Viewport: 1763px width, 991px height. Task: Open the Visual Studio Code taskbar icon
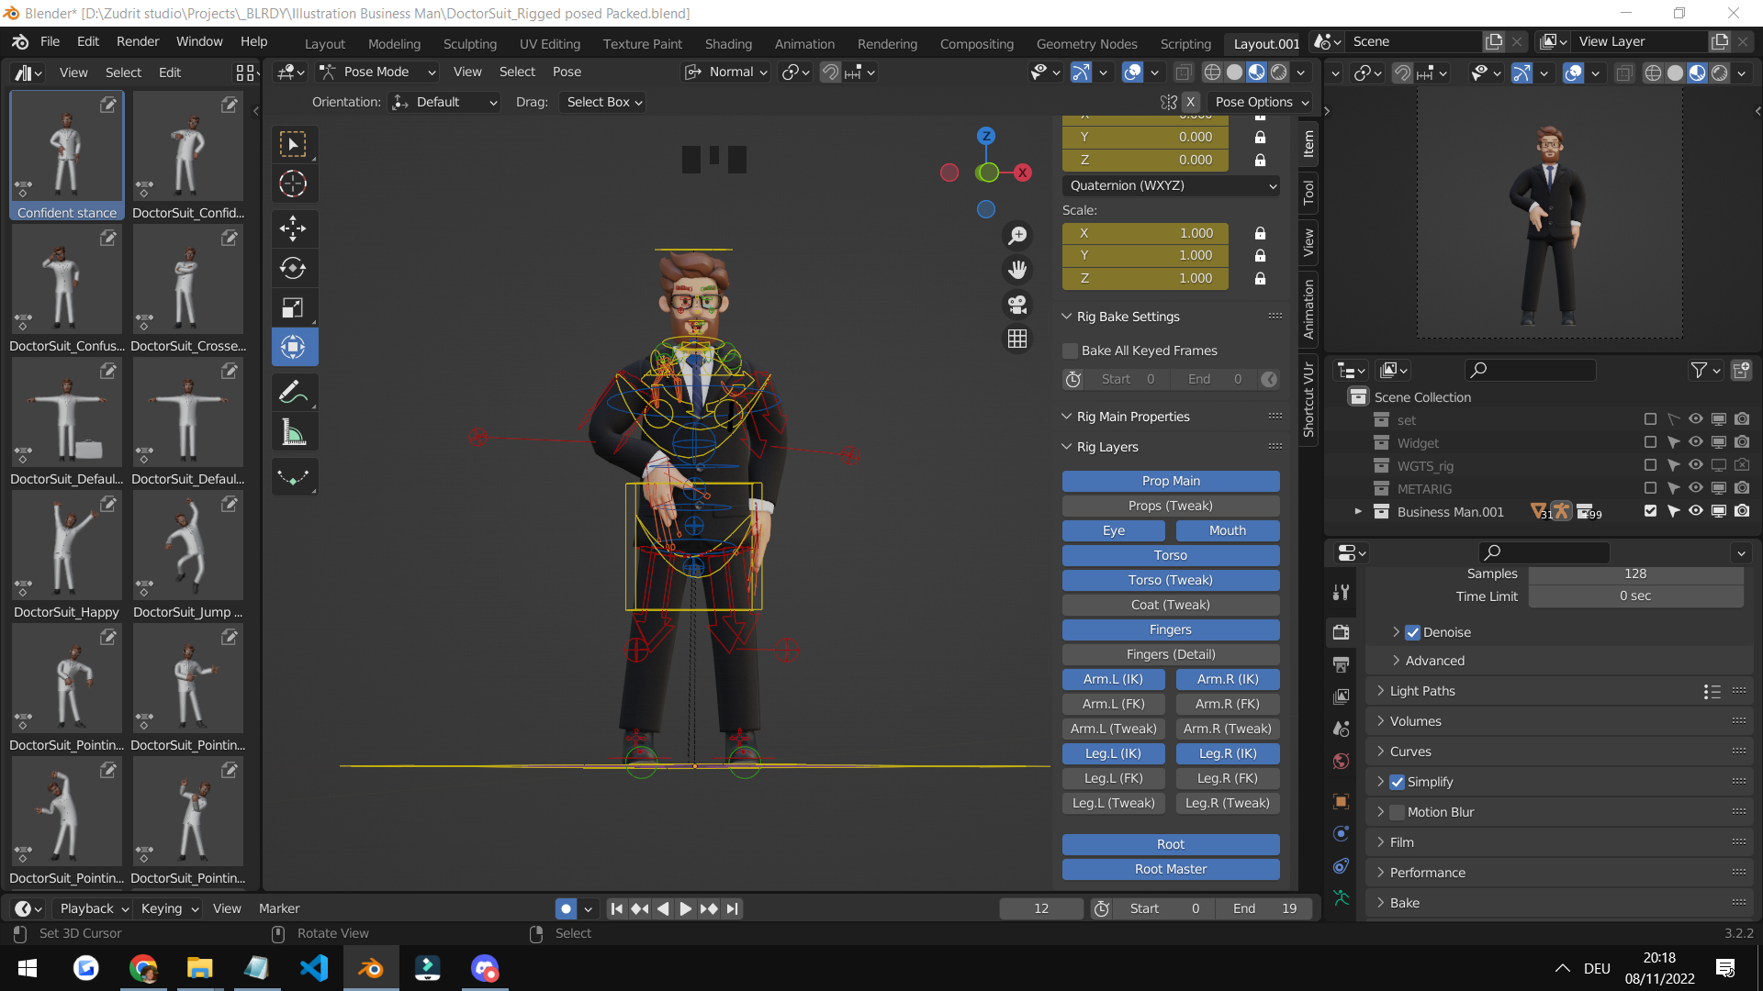pos(314,968)
